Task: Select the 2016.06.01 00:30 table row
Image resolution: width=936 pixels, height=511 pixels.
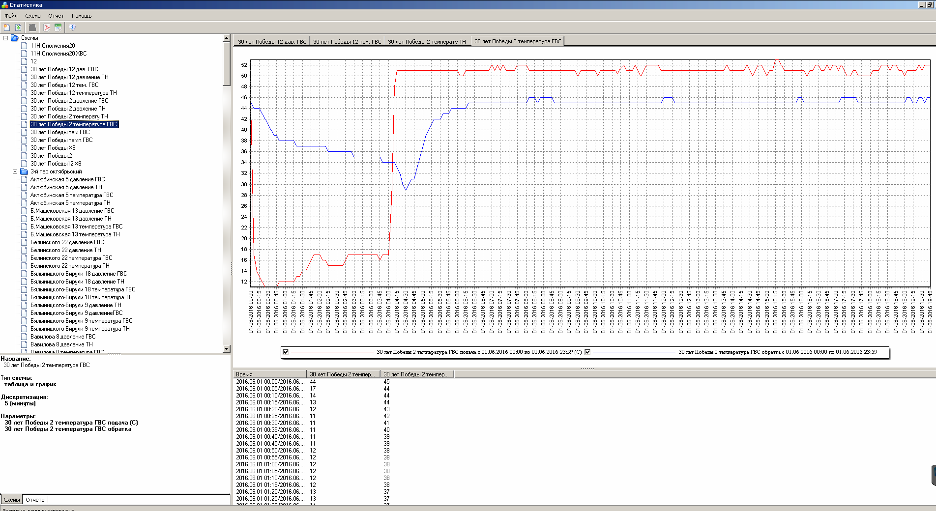Action: point(270,423)
